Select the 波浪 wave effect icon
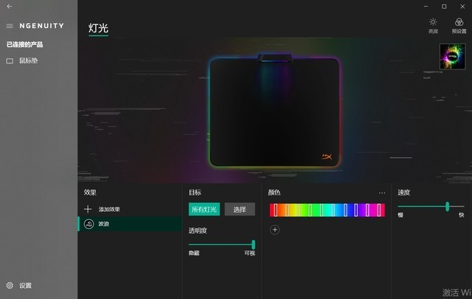The width and height of the screenshot is (472, 299). tap(88, 224)
